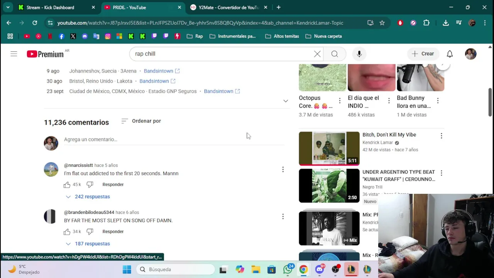This screenshot has width=494, height=278.
Task: Open Chrome media control icon
Action: (x=459, y=23)
